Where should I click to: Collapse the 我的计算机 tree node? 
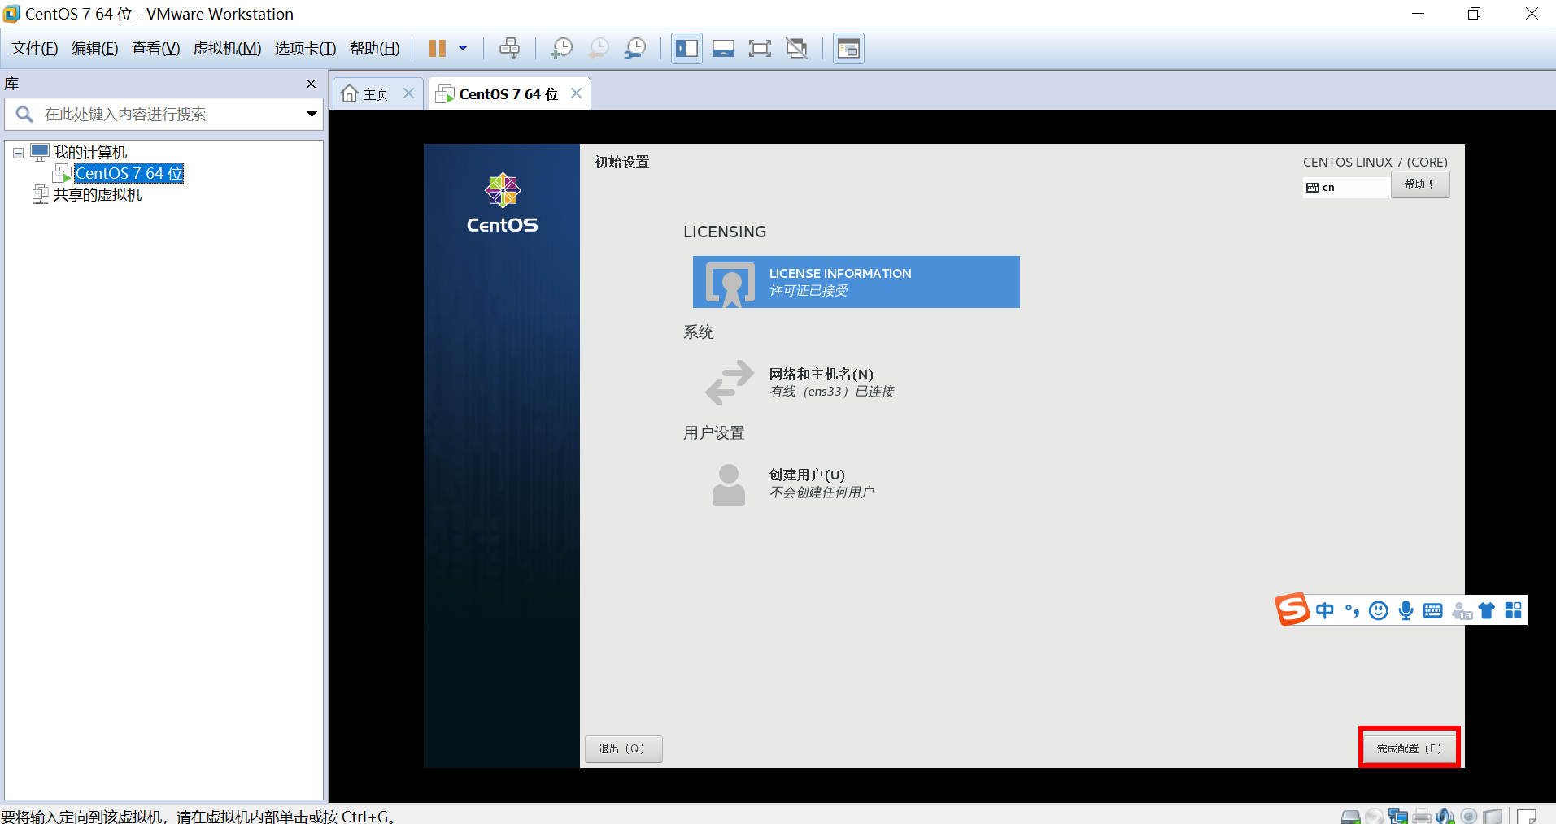click(18, 153)
